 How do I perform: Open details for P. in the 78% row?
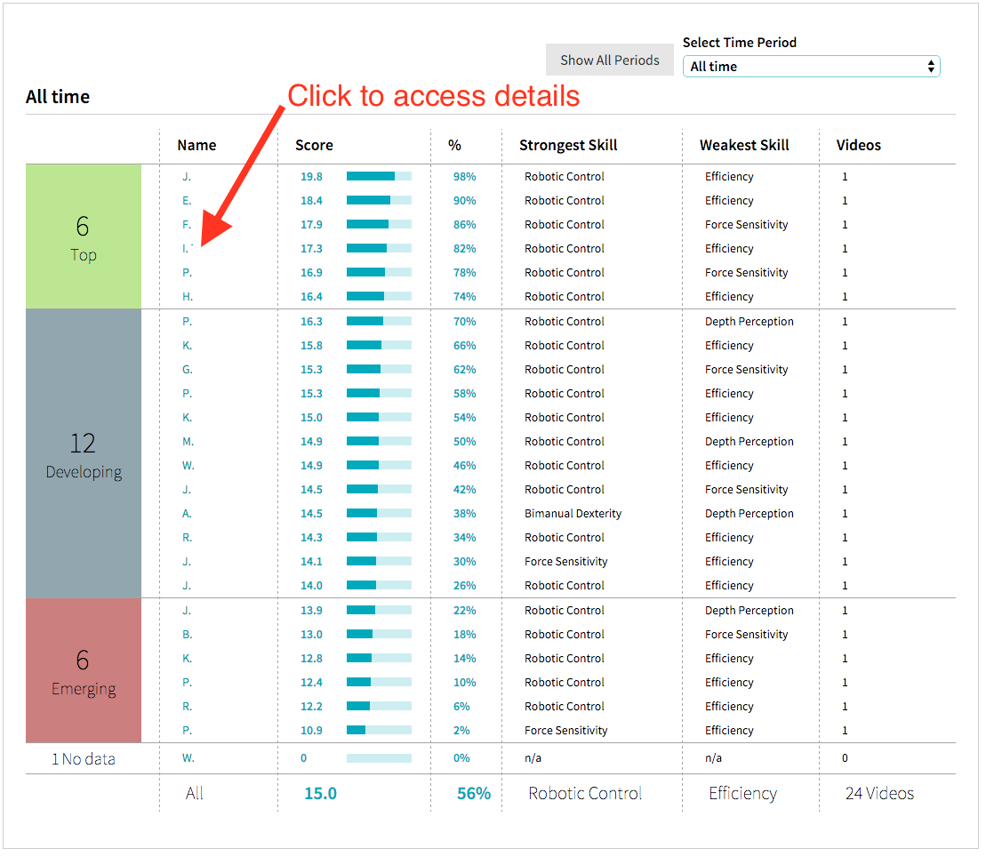point(188,273)
